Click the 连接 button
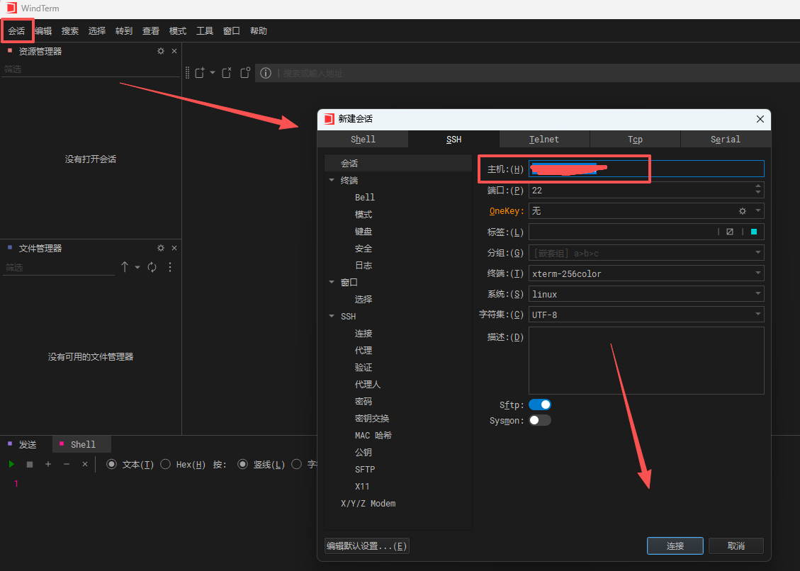This screenshot has height=571, width=800. click(675, 545)
